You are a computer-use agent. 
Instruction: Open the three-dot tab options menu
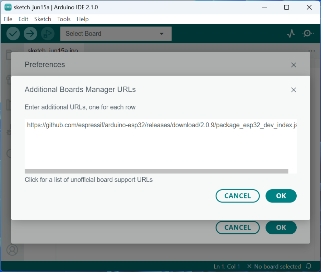[x=312, y=51]
